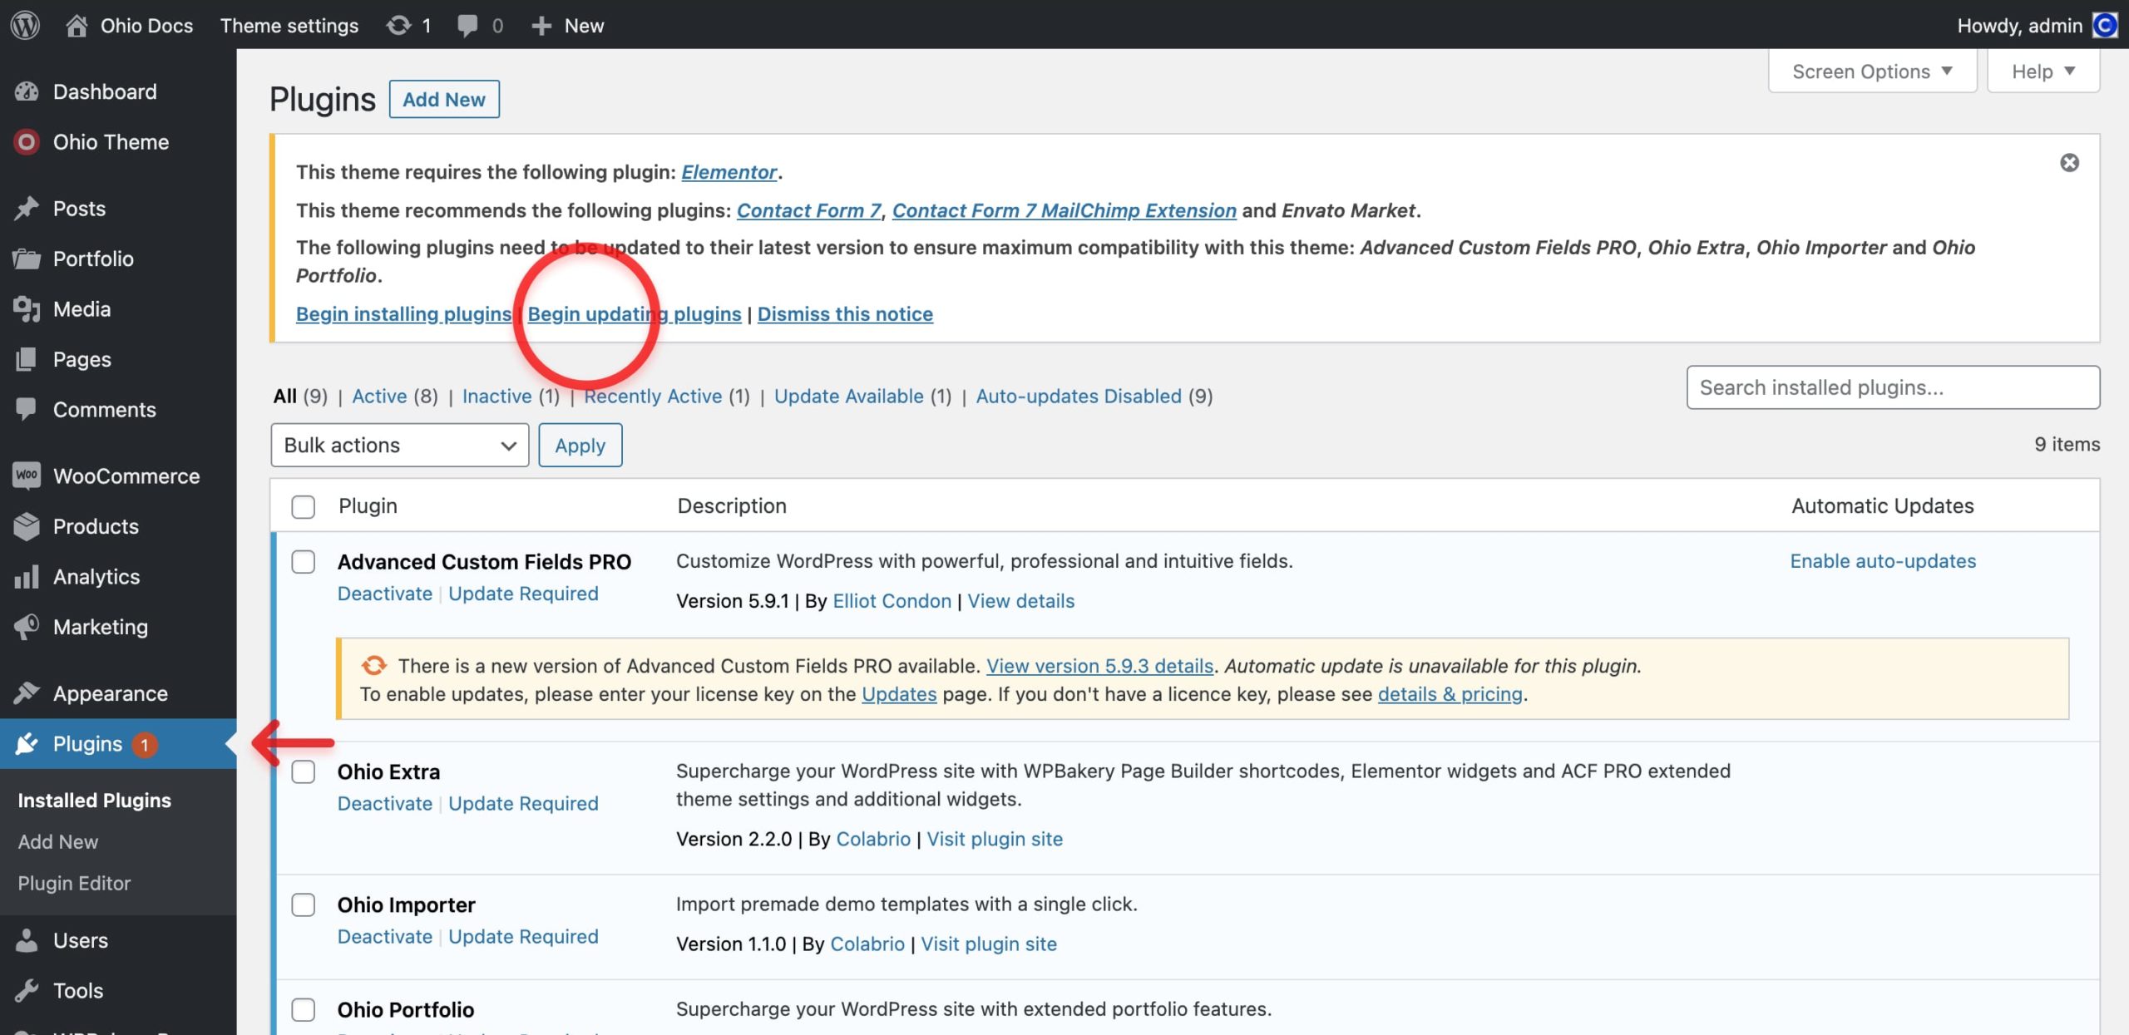Screen dimensions: 2129x1035
Task: Open Add New submenu item in sidebar
Action: pos(58,841)
